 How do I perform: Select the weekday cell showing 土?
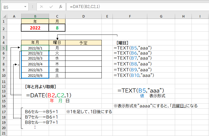[57, 75]
